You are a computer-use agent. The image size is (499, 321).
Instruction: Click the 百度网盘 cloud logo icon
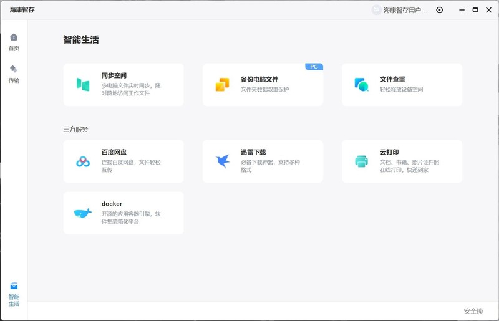pyautogui.click(x=83, y=161)
